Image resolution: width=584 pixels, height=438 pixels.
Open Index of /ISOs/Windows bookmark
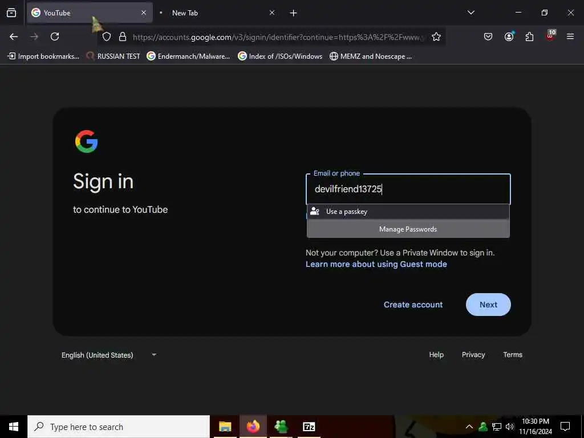[x=280, y=56]
